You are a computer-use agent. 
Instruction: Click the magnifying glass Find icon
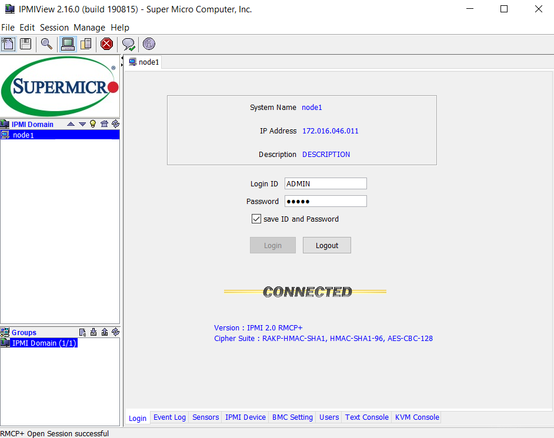[x=46, y=44]
